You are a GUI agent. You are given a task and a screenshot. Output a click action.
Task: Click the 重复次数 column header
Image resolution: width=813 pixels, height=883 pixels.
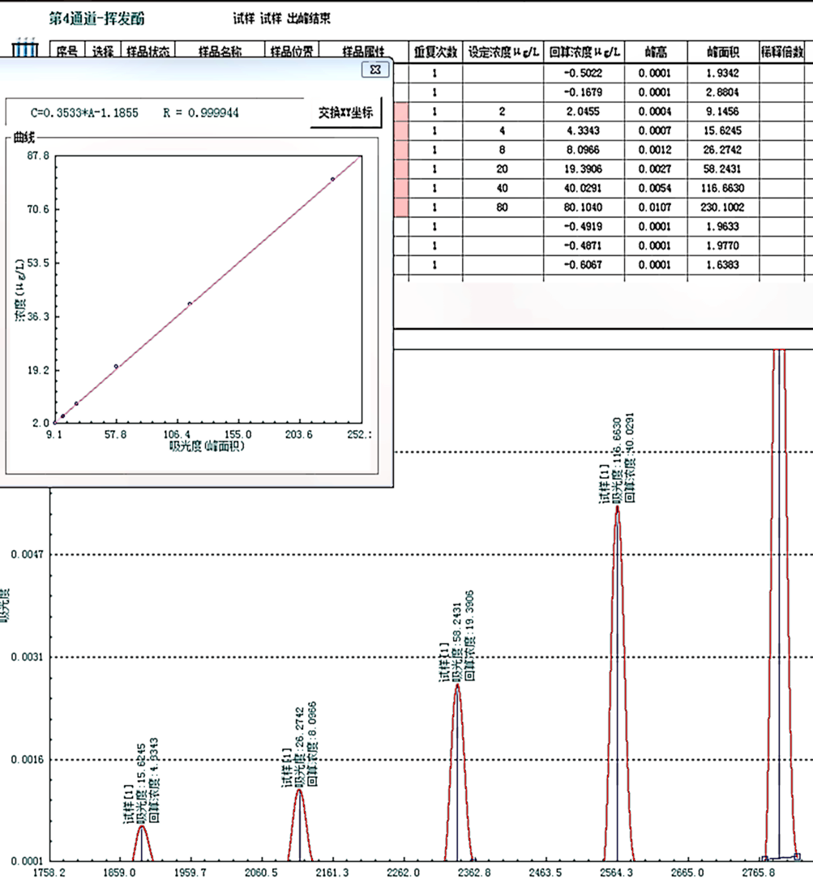435,53
